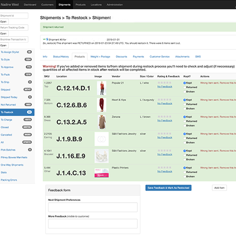
Task: Select Returned for the Popular 21 top
Action: pos(185,87)
